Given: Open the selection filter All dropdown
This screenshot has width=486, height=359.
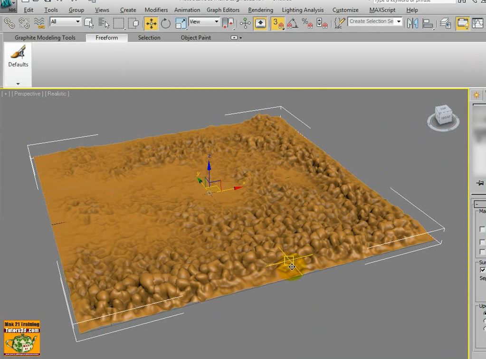Looking at the screenshot, I should coord(65,22).
